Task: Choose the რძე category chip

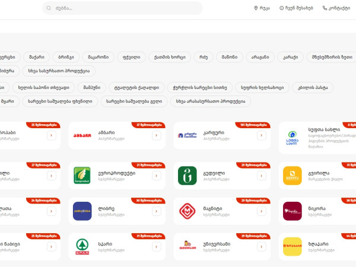Action: 204,57
